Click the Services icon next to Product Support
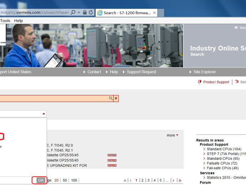This screenshot has height=185, width=246. 237,81
